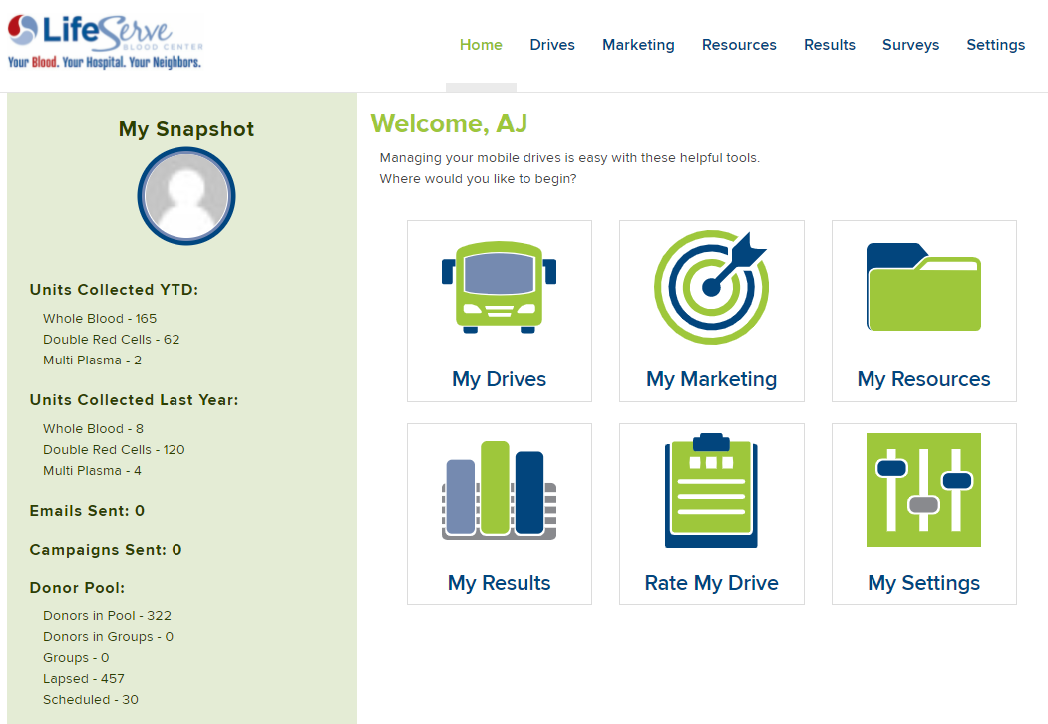Click the My Marketing text label

pyautogui.click(x=711, y=379)
